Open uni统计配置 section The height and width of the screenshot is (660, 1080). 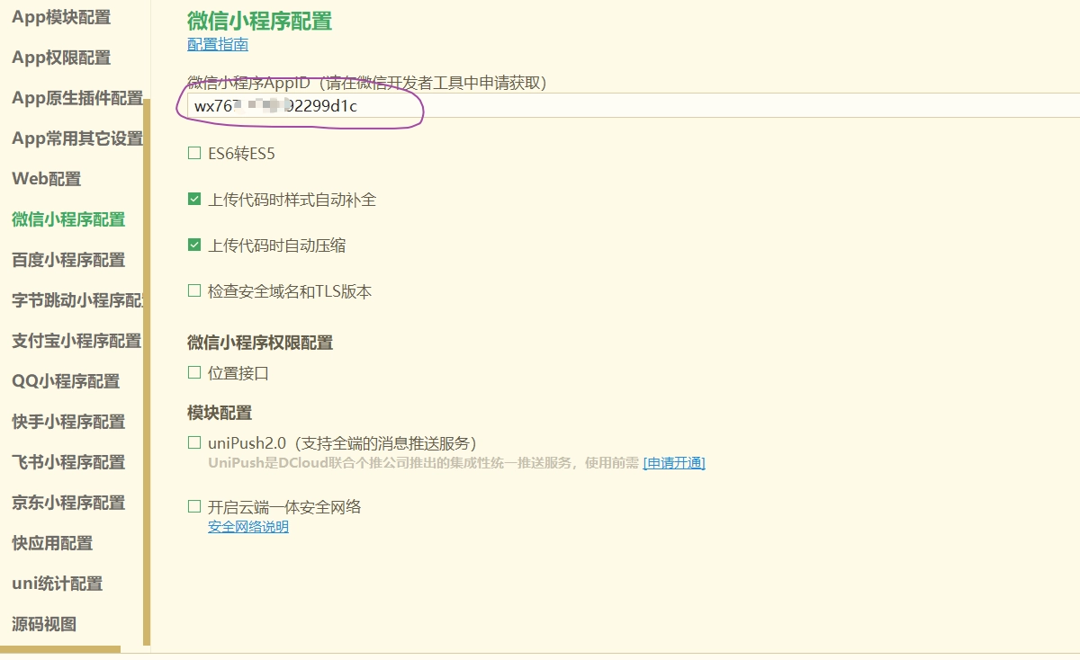[58, 584]
